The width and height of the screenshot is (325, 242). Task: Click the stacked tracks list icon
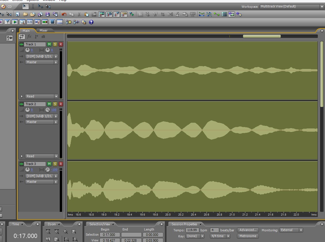(224, 14)
